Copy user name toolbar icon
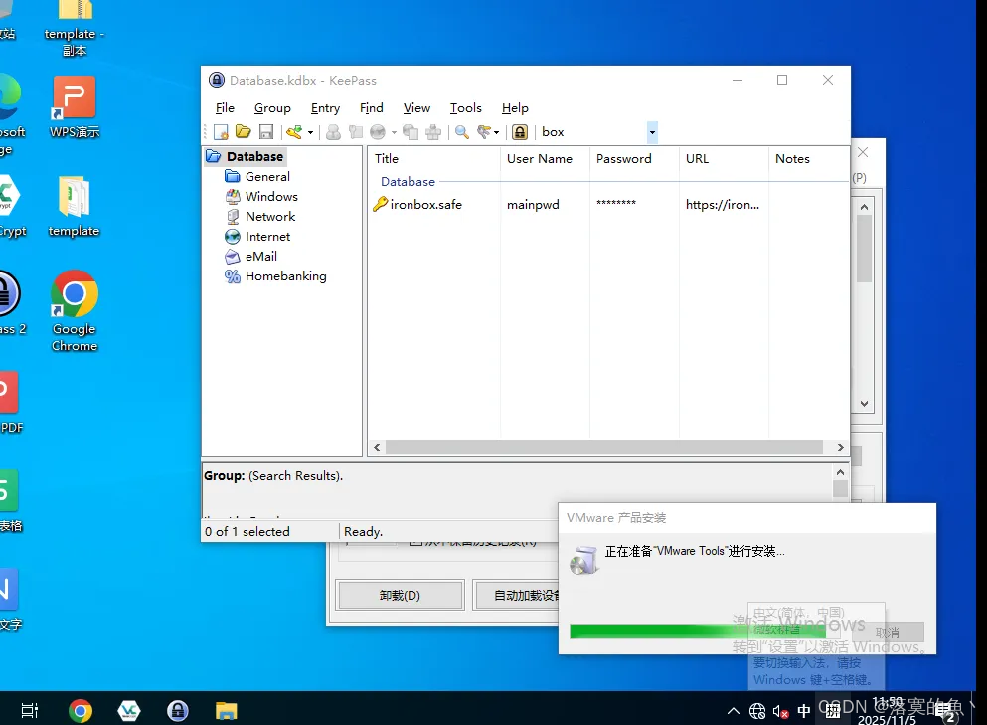 click(333, 132)
